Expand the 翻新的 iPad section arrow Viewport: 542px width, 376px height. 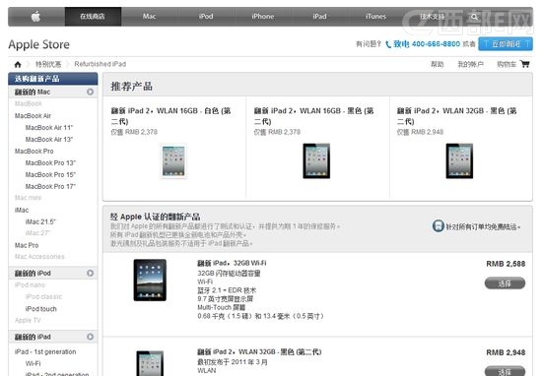pyautogui.click(x=91, y=337)
